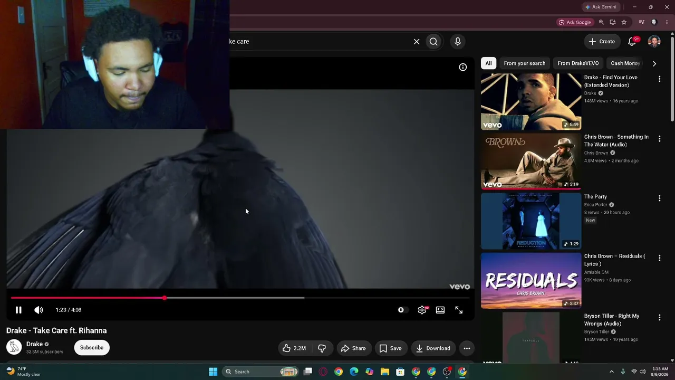Open OBS Studio from taskbar
Viewport: 675px width, 380px height.
point(447,372)
